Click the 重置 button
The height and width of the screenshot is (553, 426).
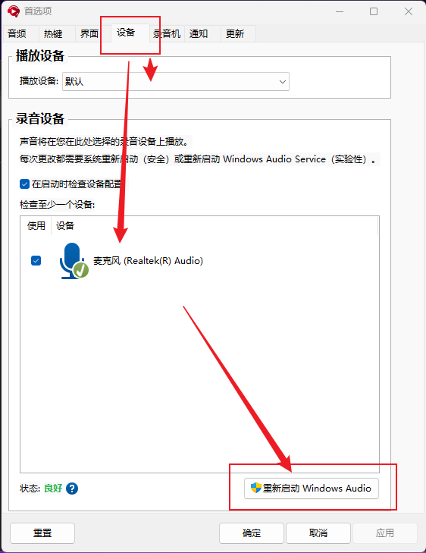(x=42, y=533)
